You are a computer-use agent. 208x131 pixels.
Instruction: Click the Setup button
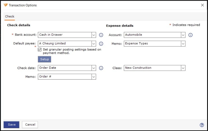[x=44, y=59]
